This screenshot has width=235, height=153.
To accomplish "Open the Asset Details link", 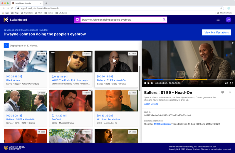I will [x=151, y=104].
